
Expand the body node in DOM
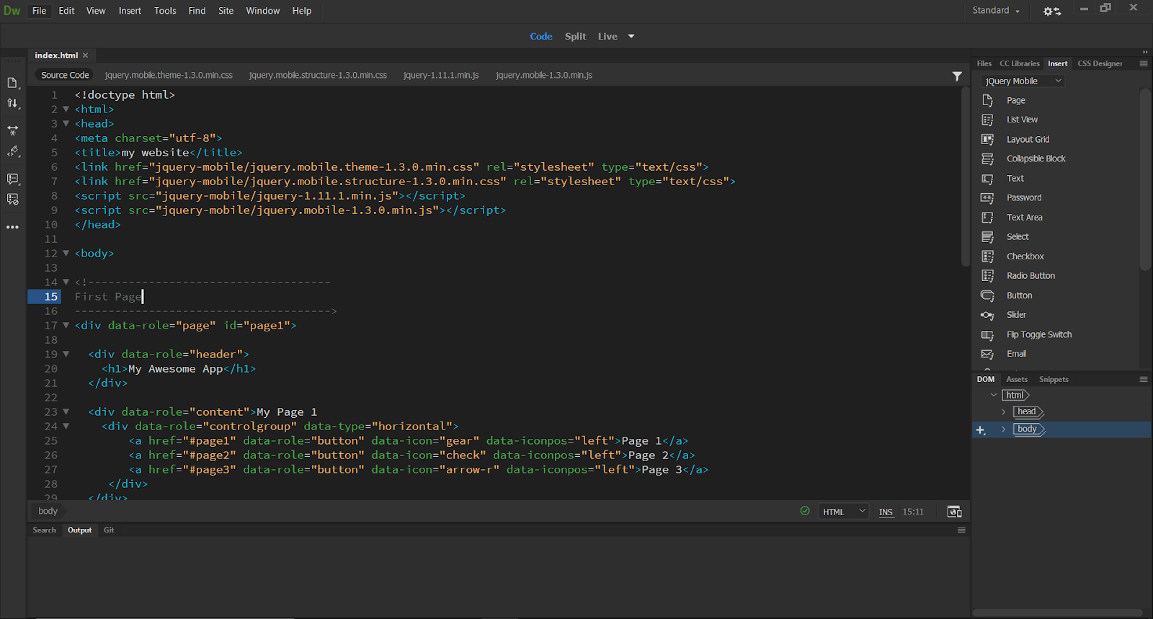pyautogui.click(x=1003, y=429)
